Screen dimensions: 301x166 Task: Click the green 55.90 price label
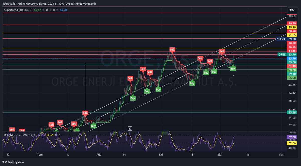(x=292, y=78)
